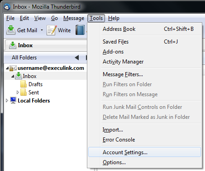Click Run Filters on Message entry
The width and height of the screenshot is (205, 171).
coord(144,94)
